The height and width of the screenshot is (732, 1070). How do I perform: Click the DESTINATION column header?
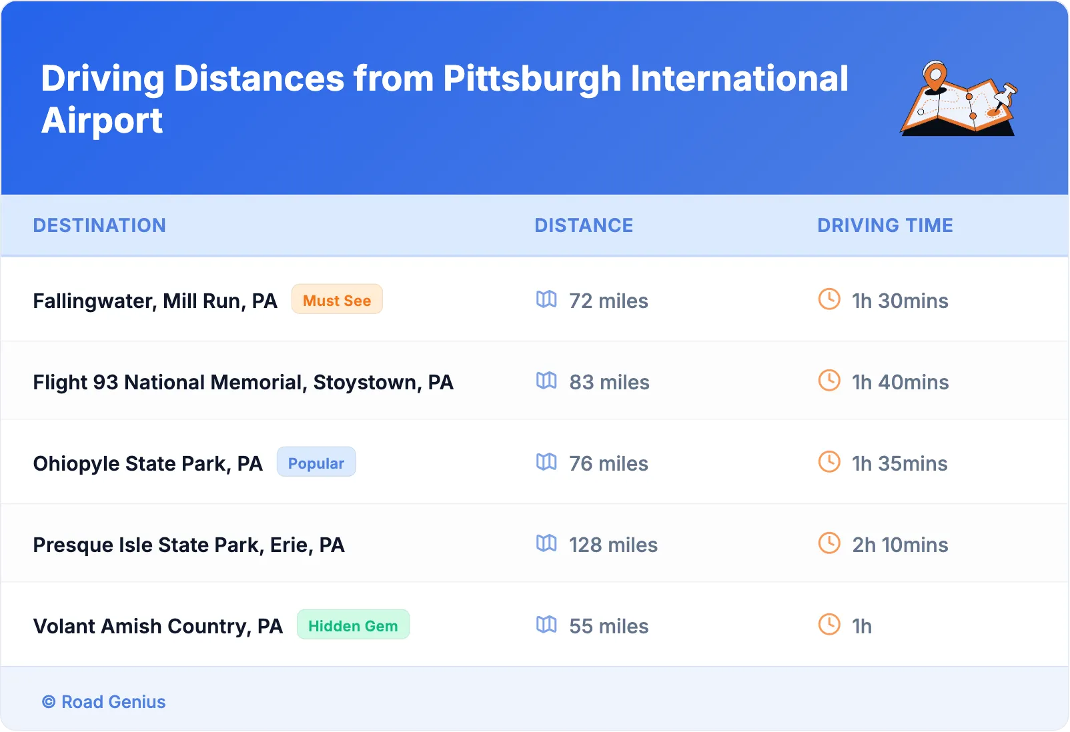coord(99,225)
